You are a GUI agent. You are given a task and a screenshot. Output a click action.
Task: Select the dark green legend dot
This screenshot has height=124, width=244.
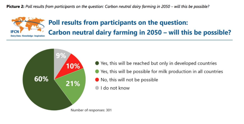point(97,63)
